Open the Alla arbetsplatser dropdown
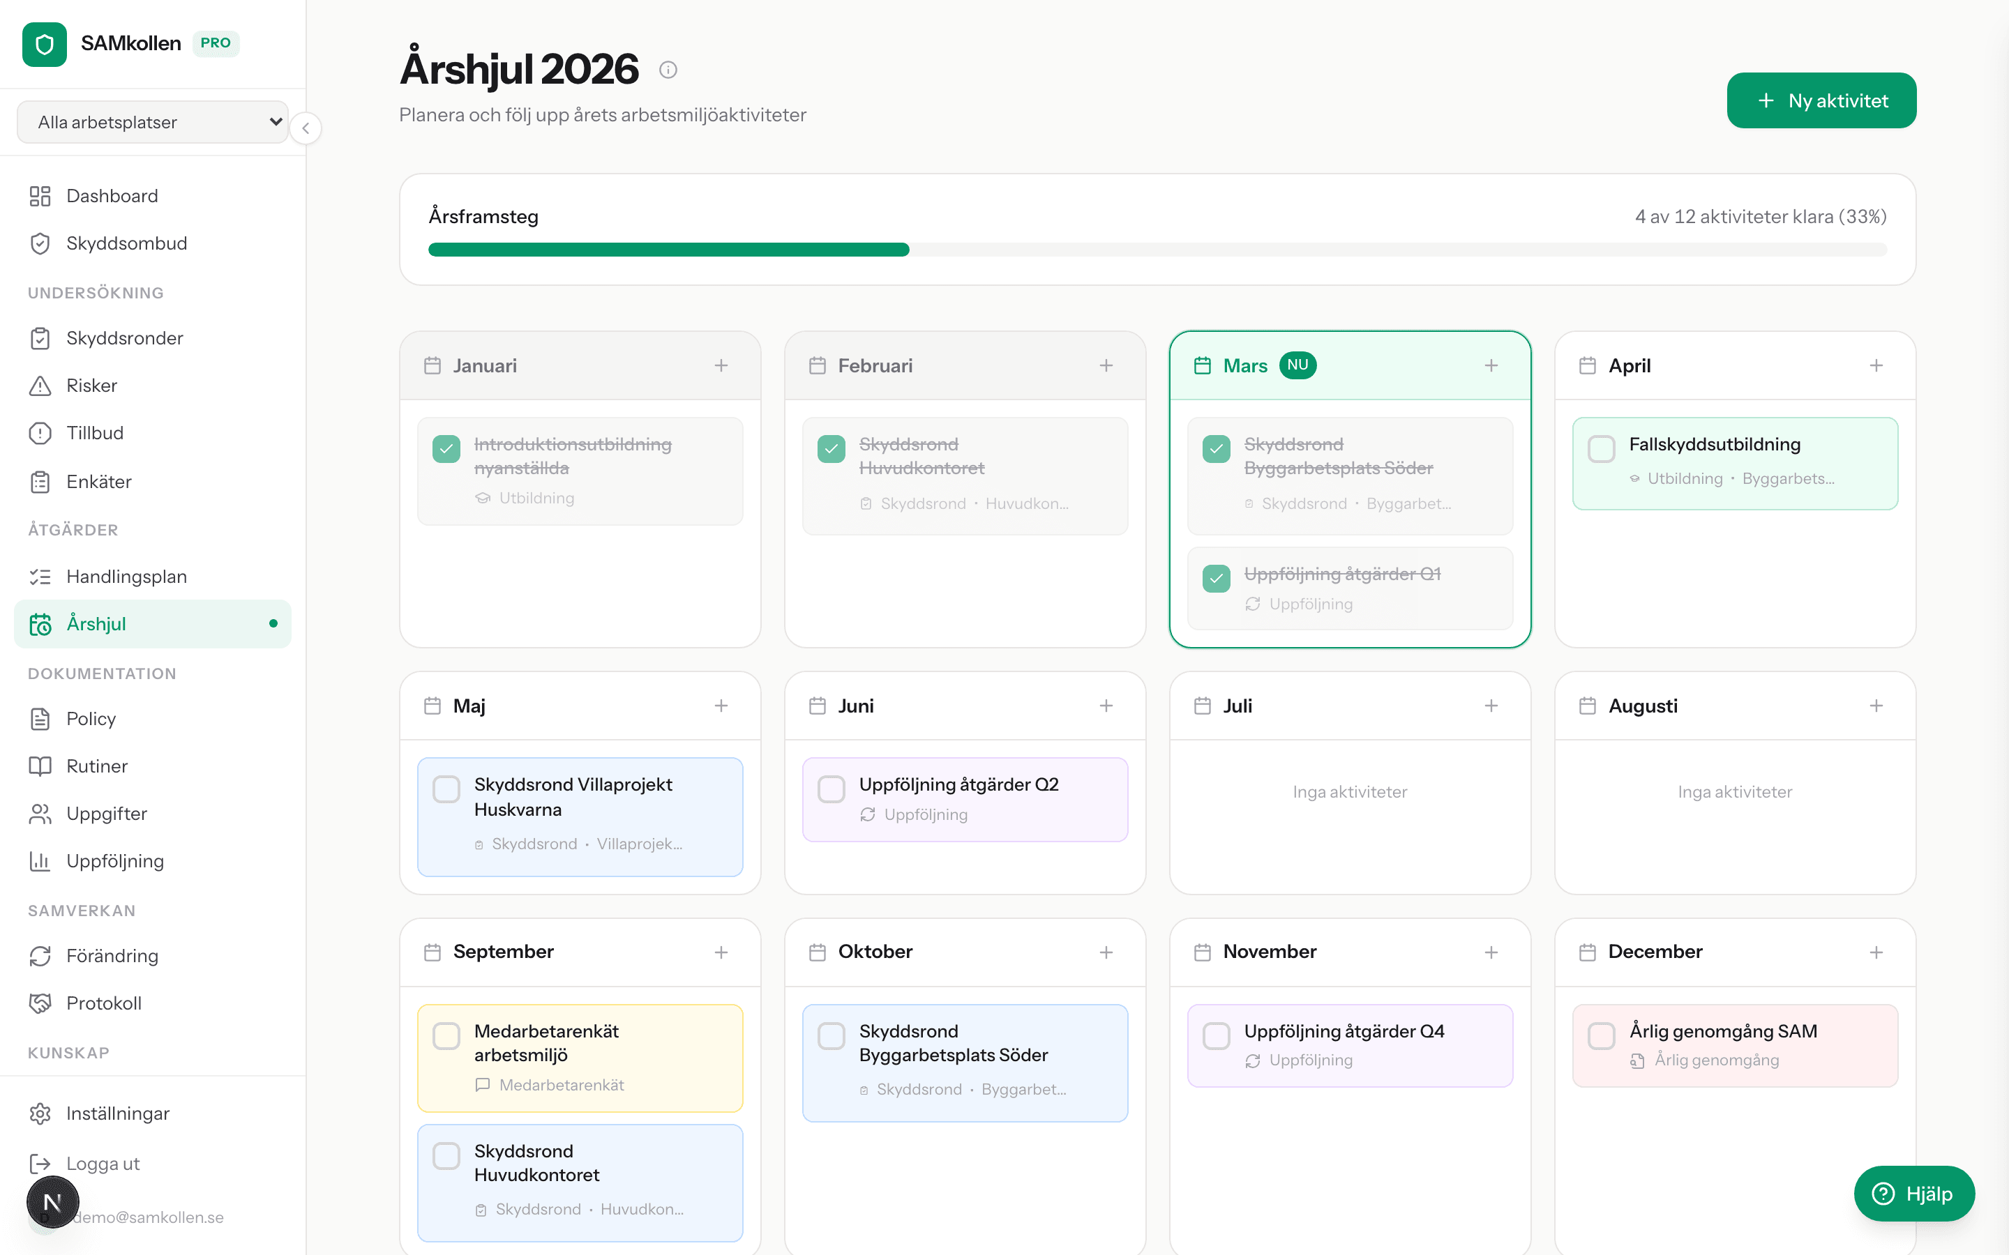The width and height of the screenshot is (2009, 1255). [153, 121]
